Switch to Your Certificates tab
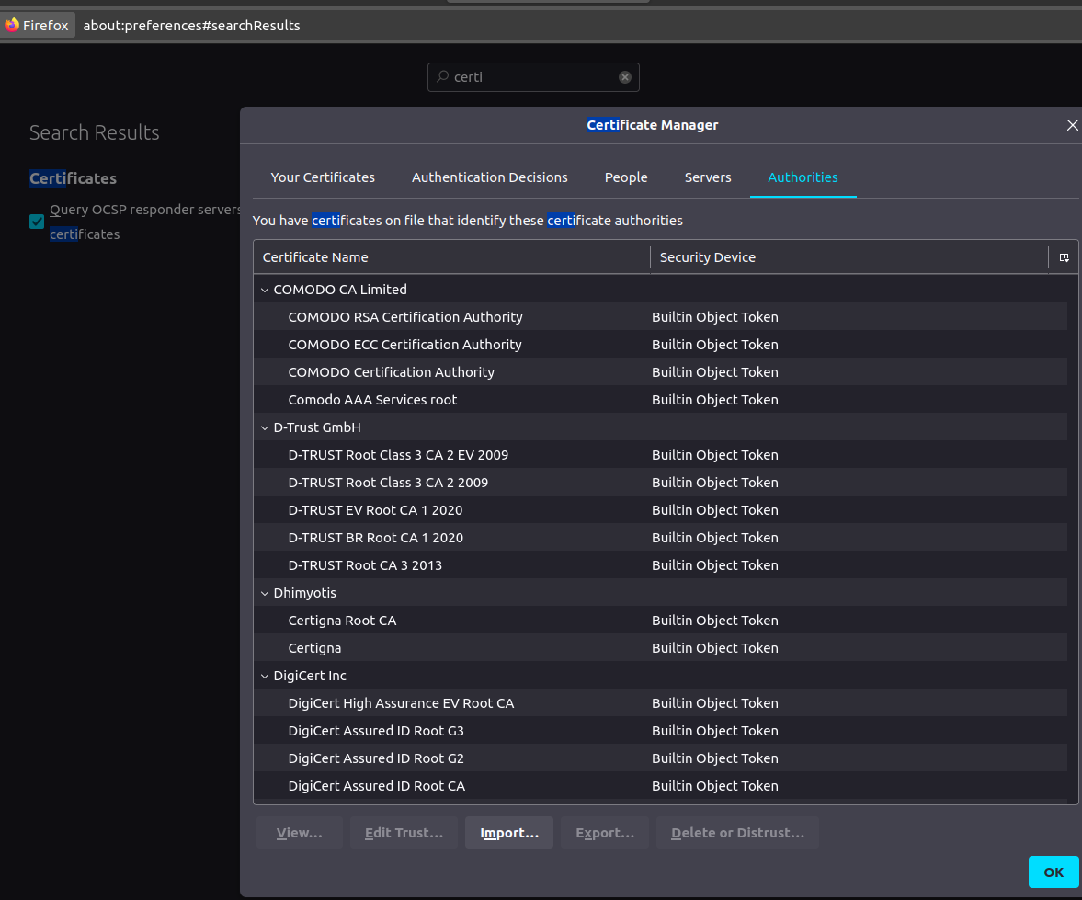 323,177
